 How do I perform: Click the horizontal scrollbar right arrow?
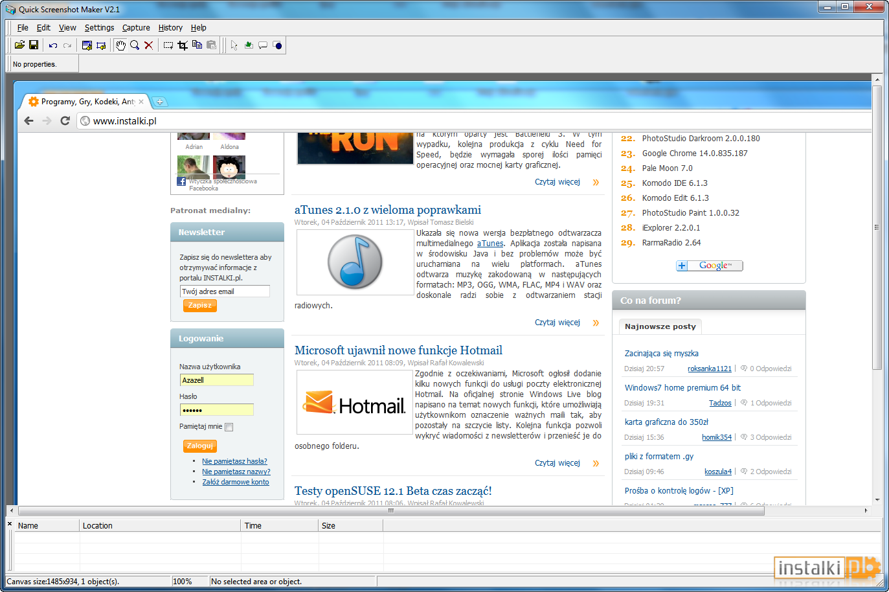(x=866, y=510)
